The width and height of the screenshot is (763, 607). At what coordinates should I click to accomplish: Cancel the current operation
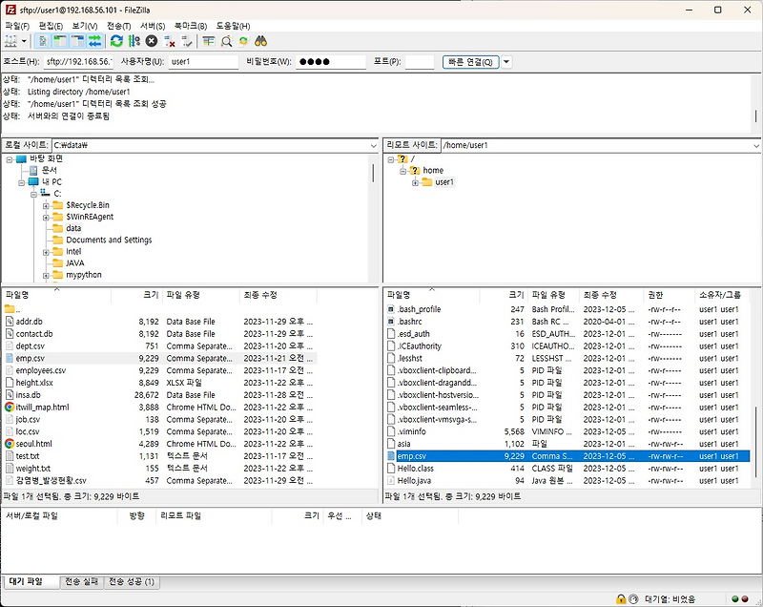click(149, 41)
